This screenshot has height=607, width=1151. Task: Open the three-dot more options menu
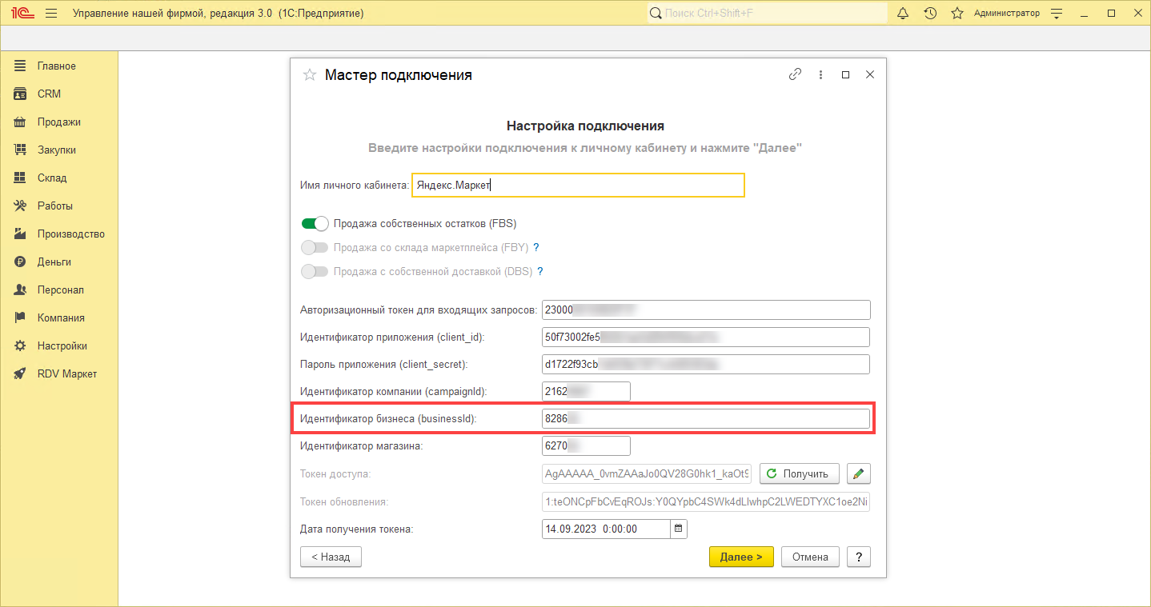coord(820,74)
